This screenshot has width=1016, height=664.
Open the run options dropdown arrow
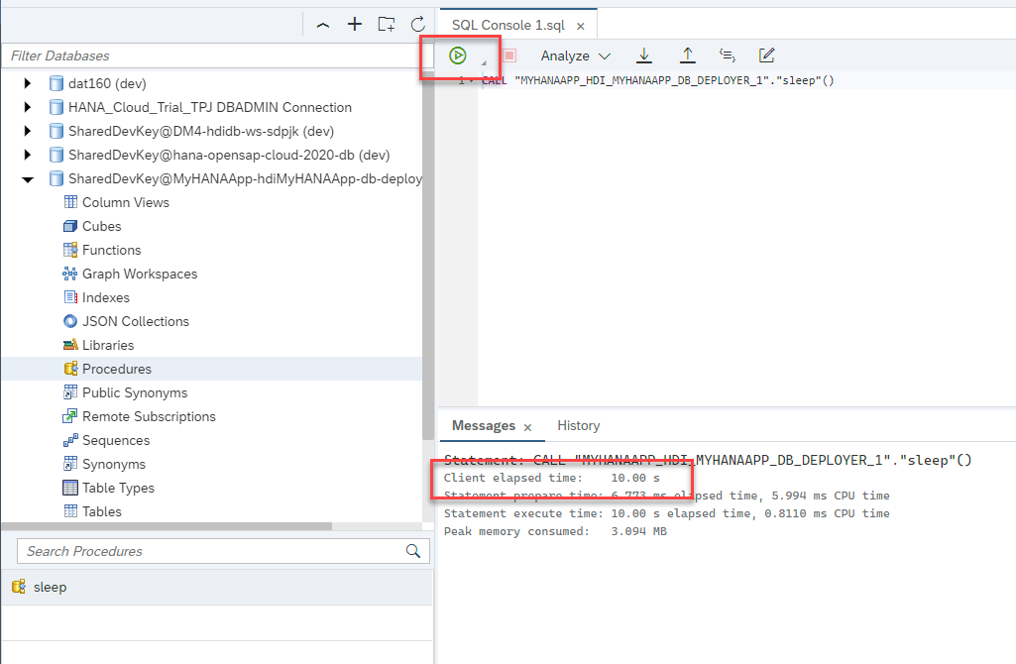(484, 62)
